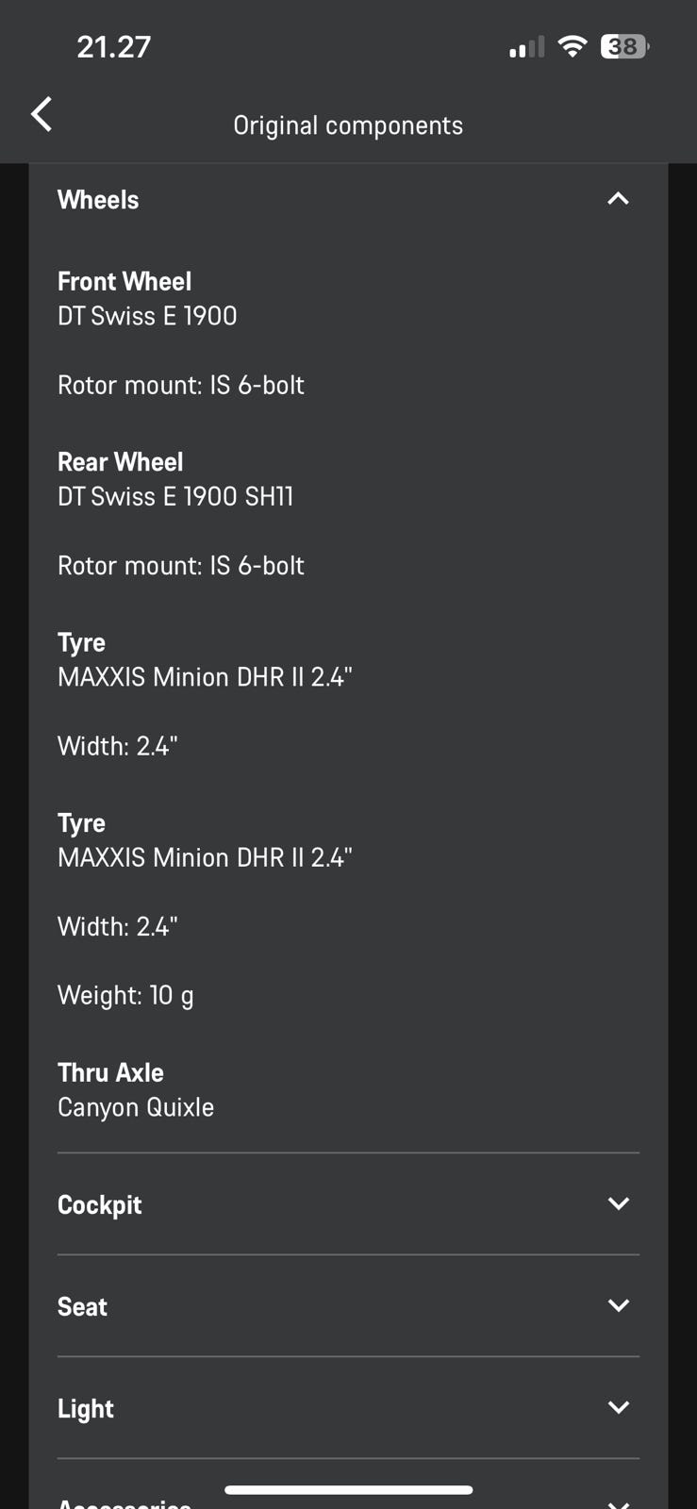Tap the Weight: 10 g line
This screenshot has height=1509, width=697.
[x=125, y=995]
